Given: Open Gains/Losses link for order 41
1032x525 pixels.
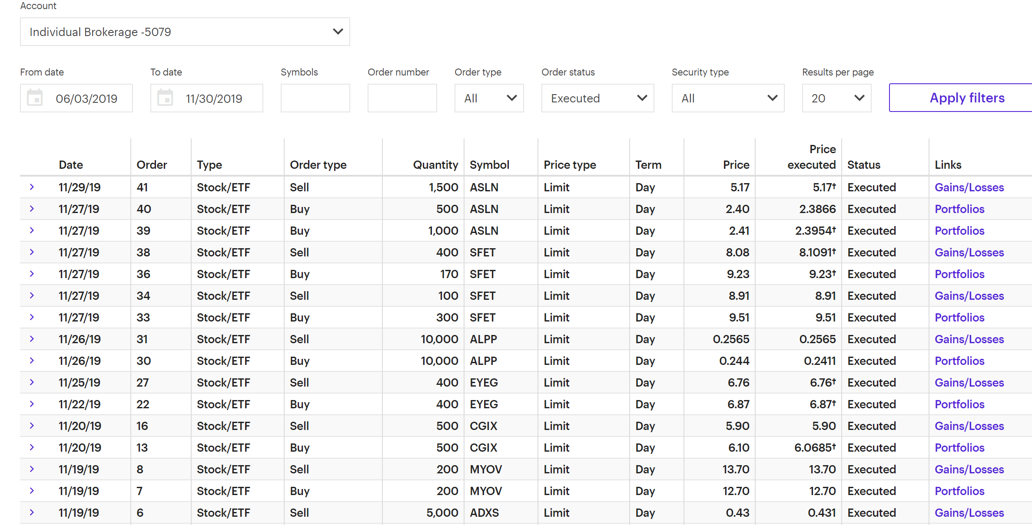Looking at the screenshot, I should click(969, 187).
